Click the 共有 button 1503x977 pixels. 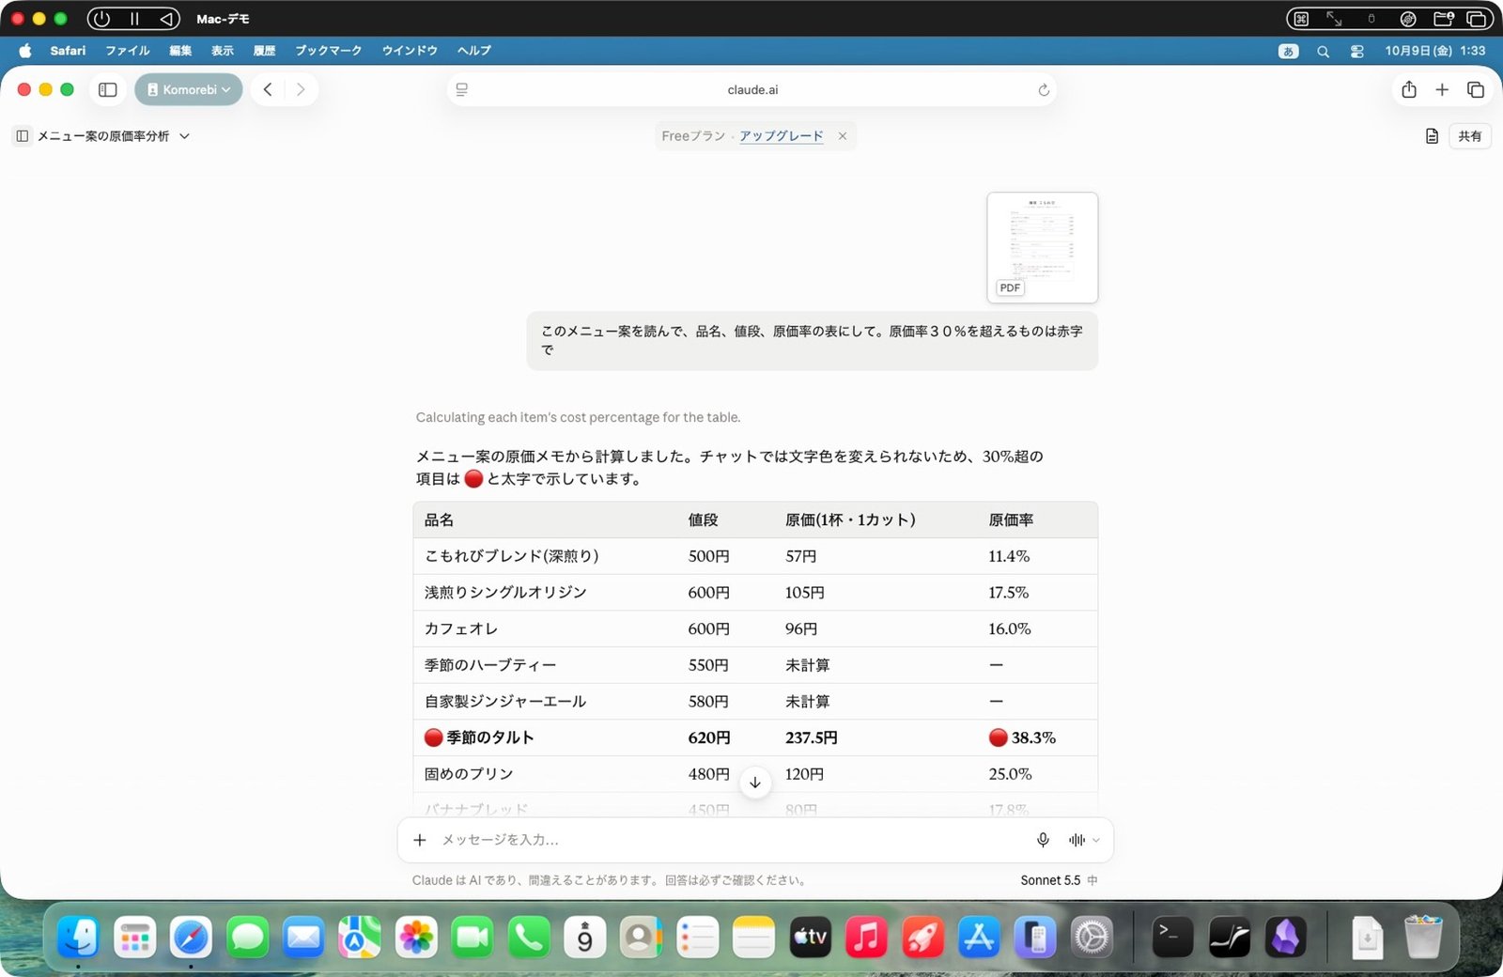click(1470, 136)
